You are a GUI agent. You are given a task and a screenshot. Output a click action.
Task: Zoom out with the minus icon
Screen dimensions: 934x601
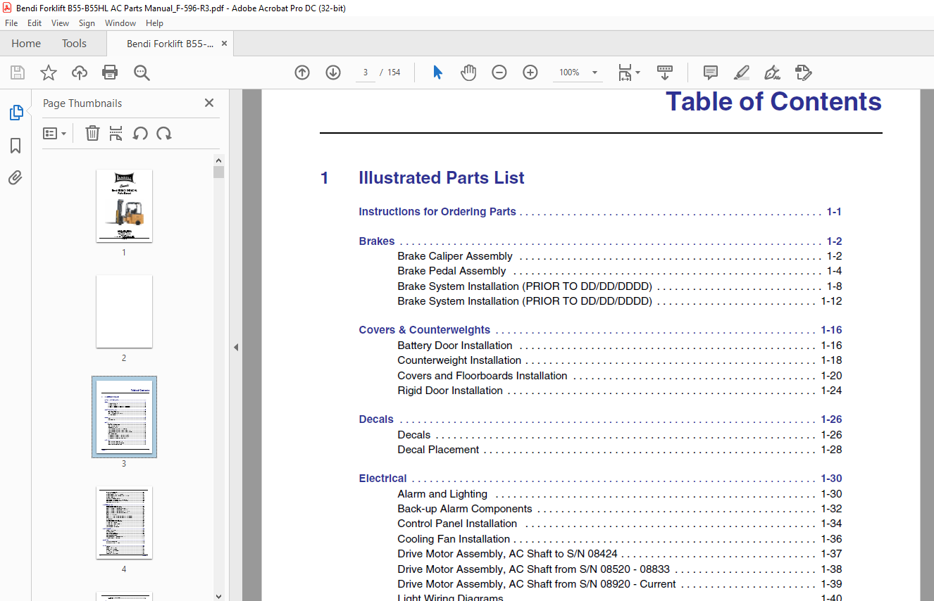[x=499, y=72]
